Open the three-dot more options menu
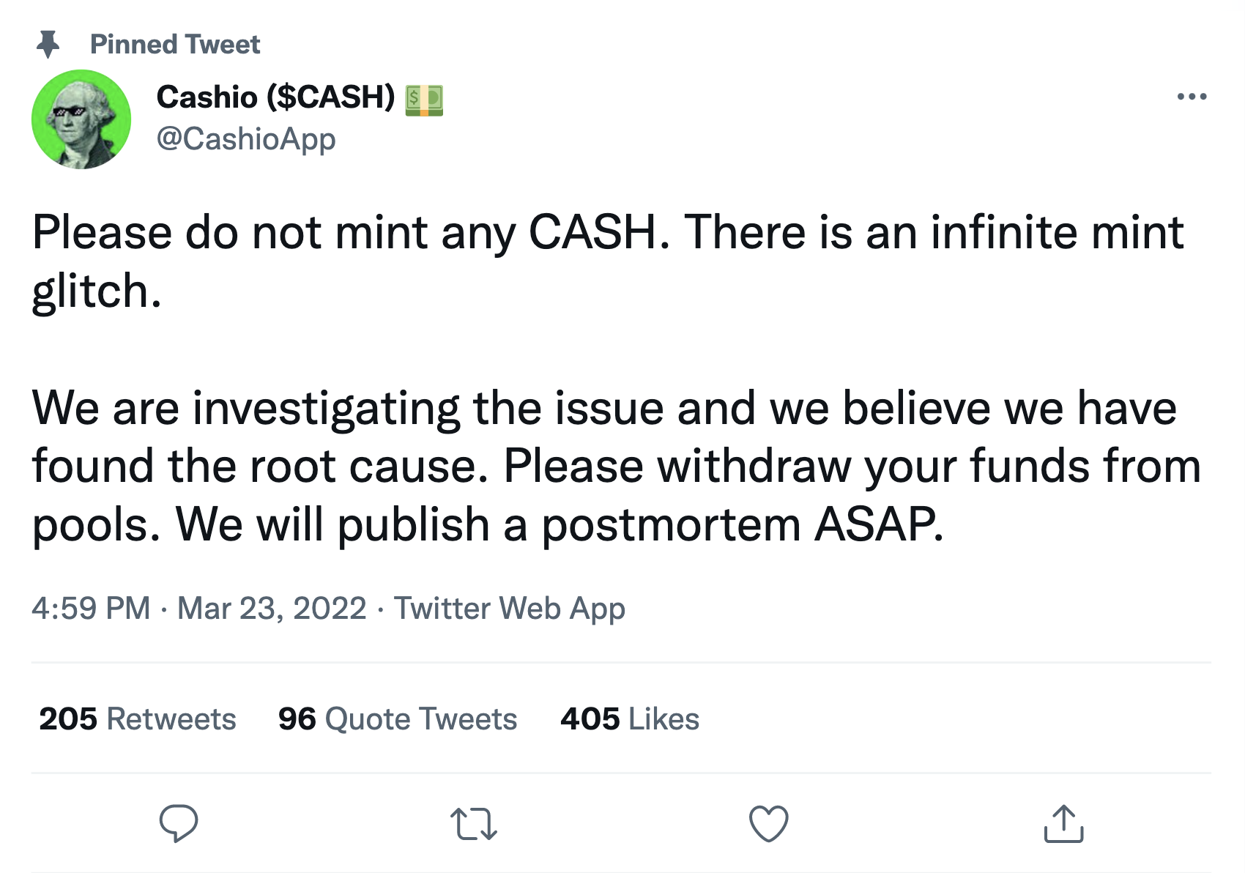This screenshot has height=873, width=1245. [1192, 97]
